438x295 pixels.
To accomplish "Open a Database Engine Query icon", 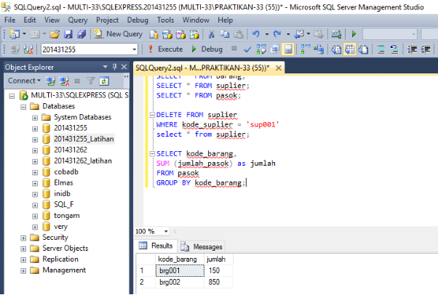I will coord(154,34).
